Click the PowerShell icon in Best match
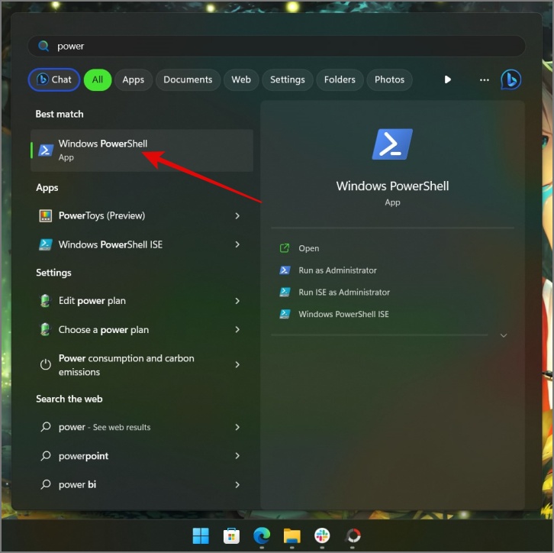554x553 pixels. 46,150
